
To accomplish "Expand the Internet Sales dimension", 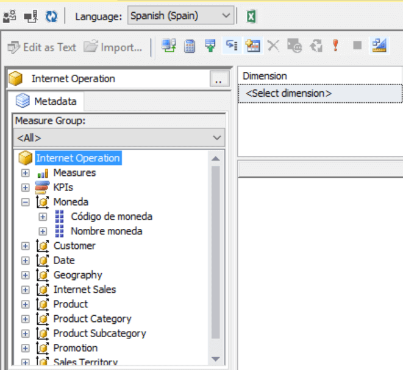I will [25, 290].
